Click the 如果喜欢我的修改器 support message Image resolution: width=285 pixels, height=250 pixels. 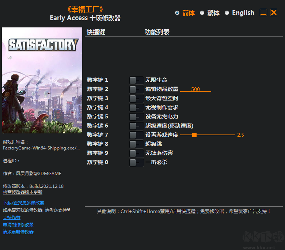37,210
